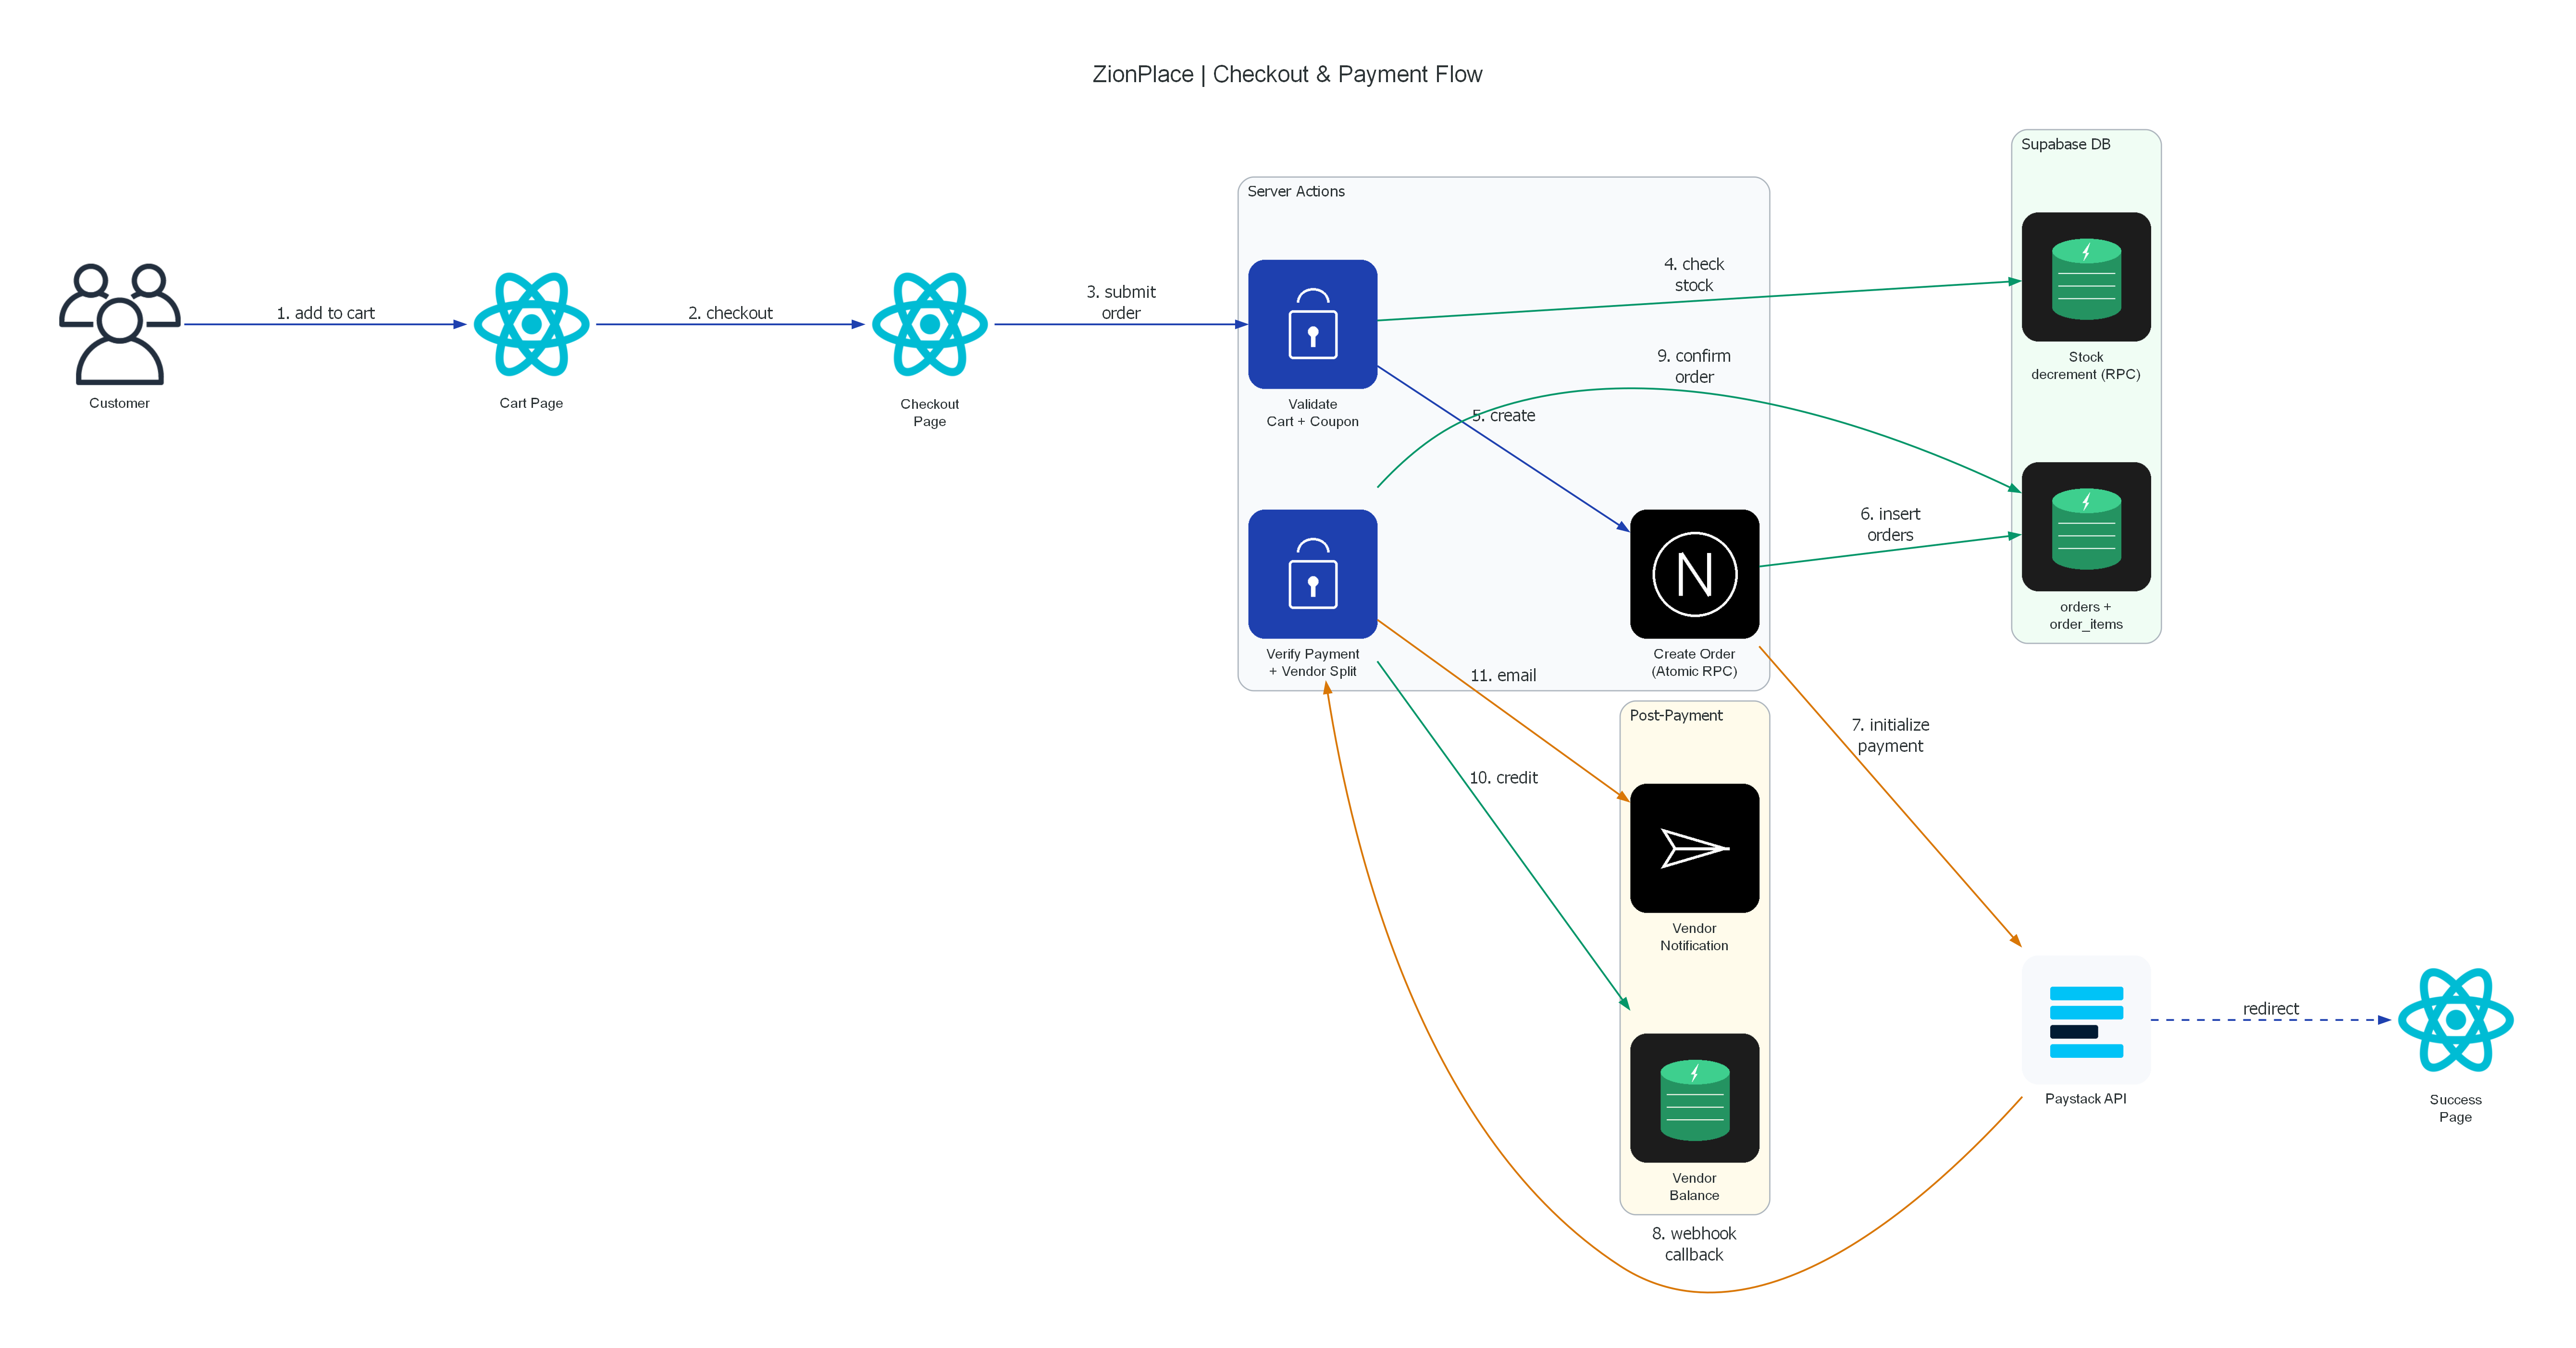Select the Create Order Next.js icon
Image resolution: width=2576 pixels, height=1348 pixels.
click(x=1694, y=574)
